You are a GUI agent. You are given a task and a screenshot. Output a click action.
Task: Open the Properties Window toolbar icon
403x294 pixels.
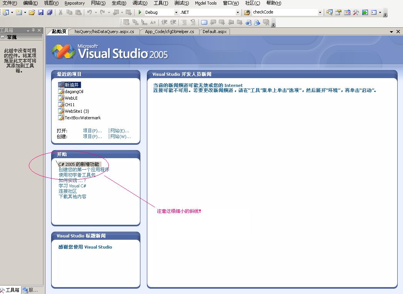[338, 12]
